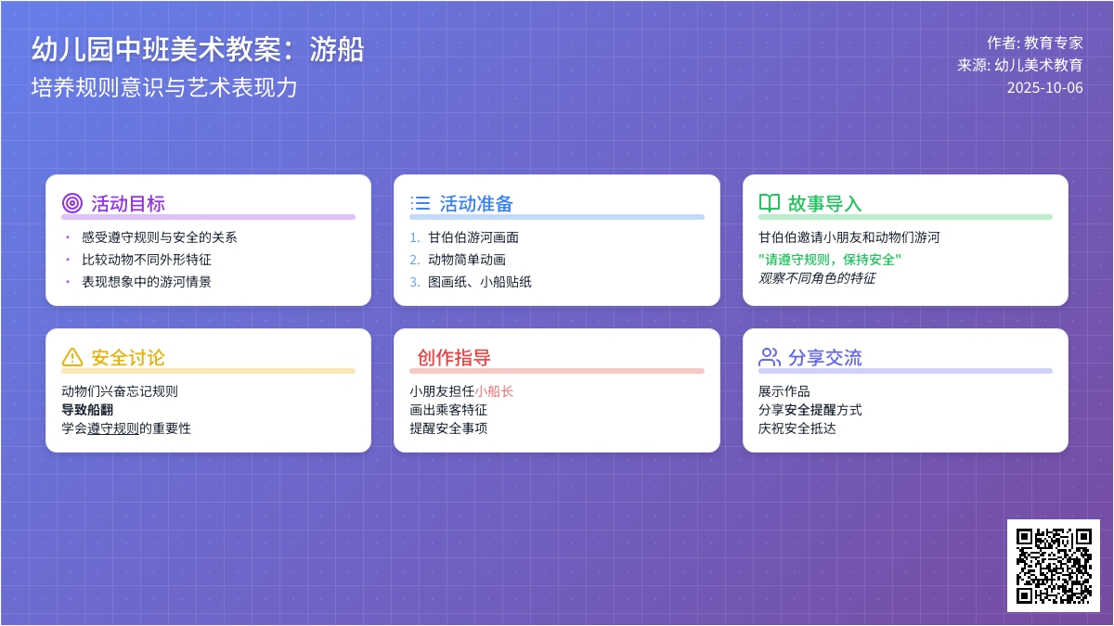Click the 安全讨论 heading text
This screenshot has width=1114, height=626.
[128, 358]
